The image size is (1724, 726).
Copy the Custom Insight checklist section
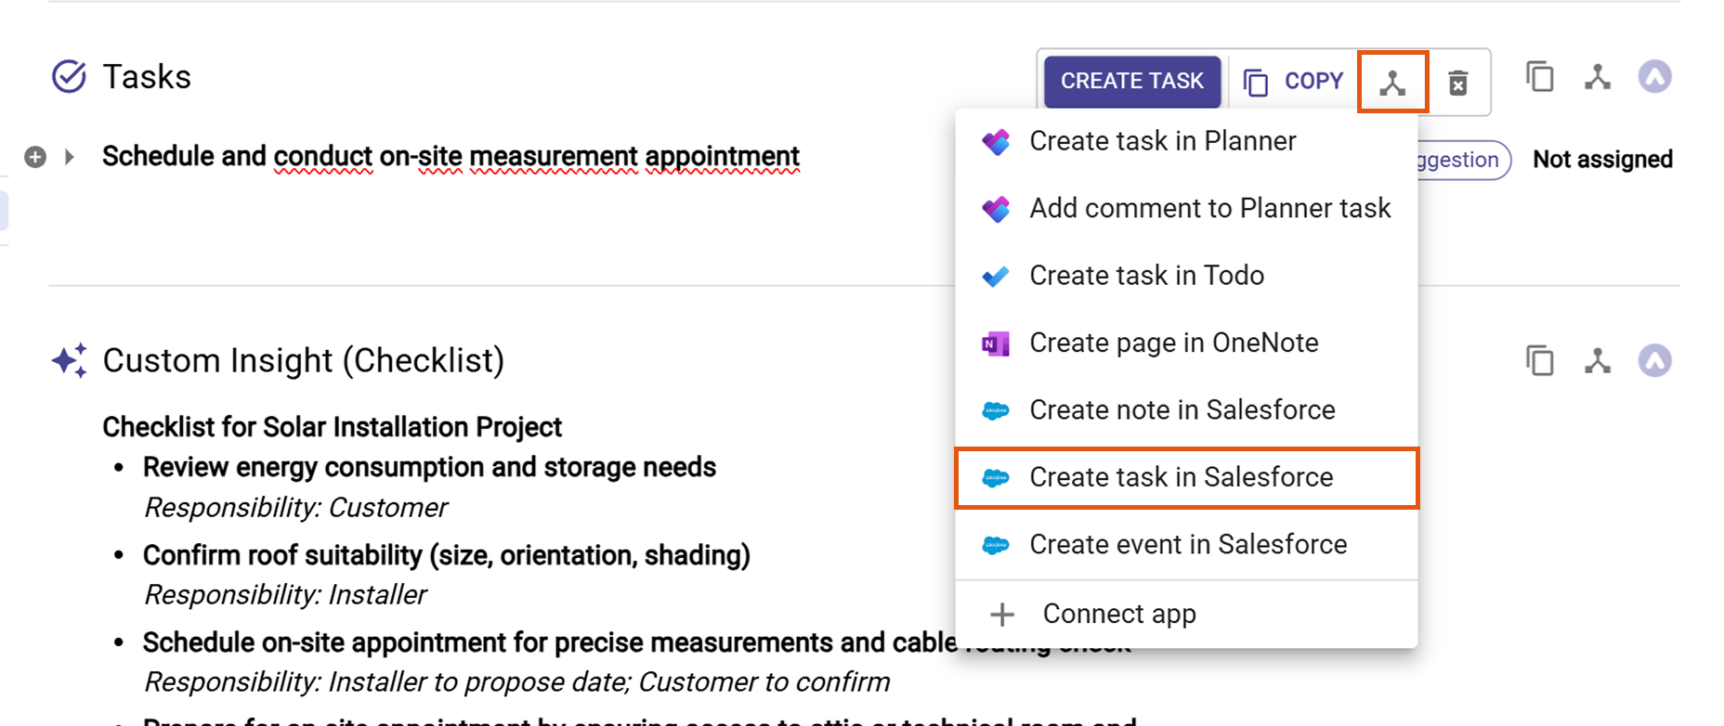coord(1539,360)
